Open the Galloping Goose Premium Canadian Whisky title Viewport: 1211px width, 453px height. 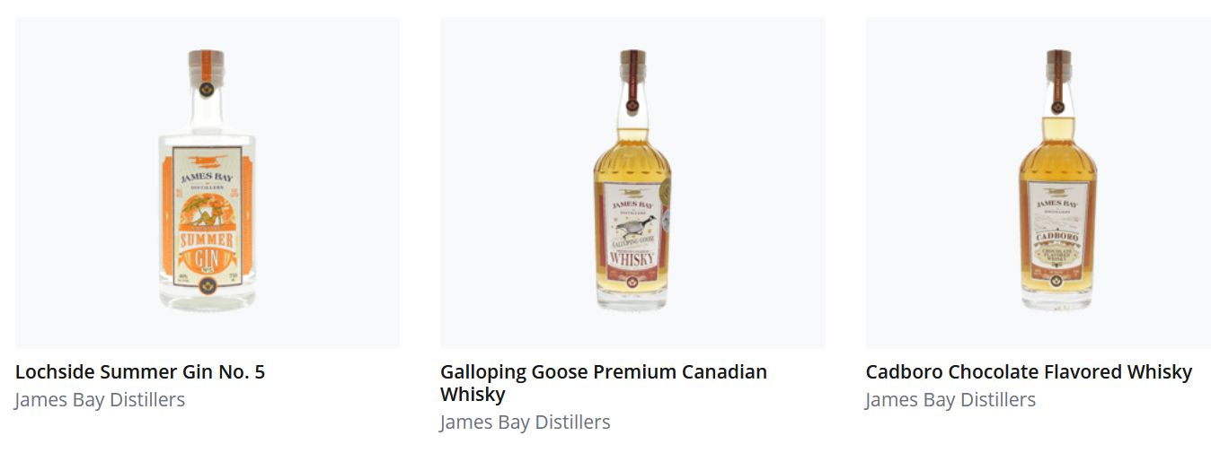point(604,383)
